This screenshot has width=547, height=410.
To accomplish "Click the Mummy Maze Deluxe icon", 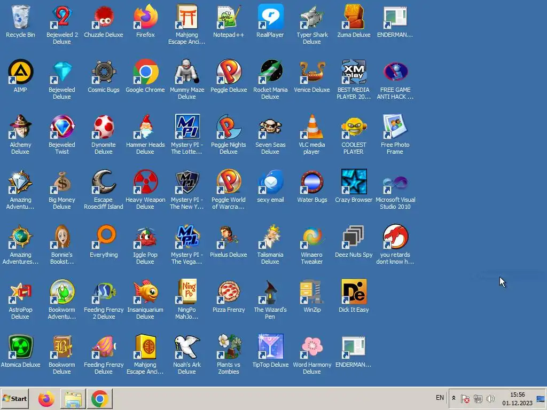I will 187,72.
